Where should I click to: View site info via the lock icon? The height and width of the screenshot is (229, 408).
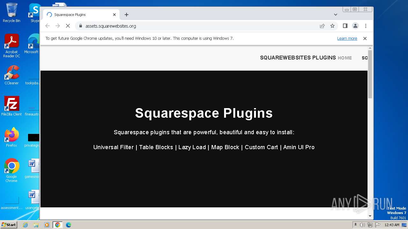click(x=80, y=26)
